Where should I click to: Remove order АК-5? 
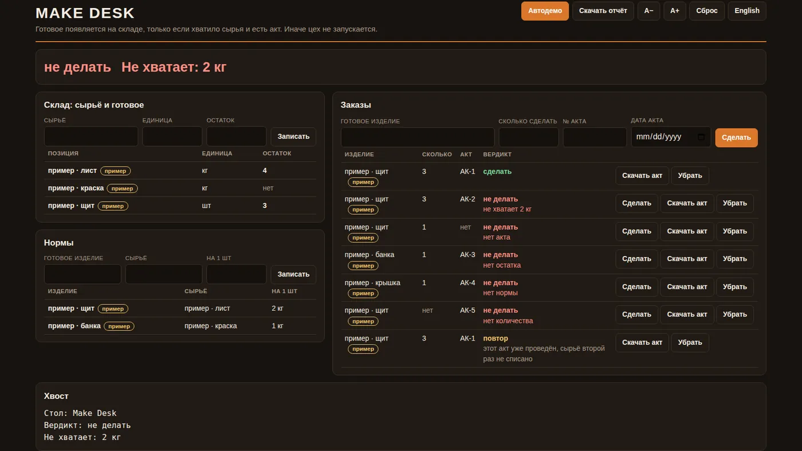pos(735,314)
